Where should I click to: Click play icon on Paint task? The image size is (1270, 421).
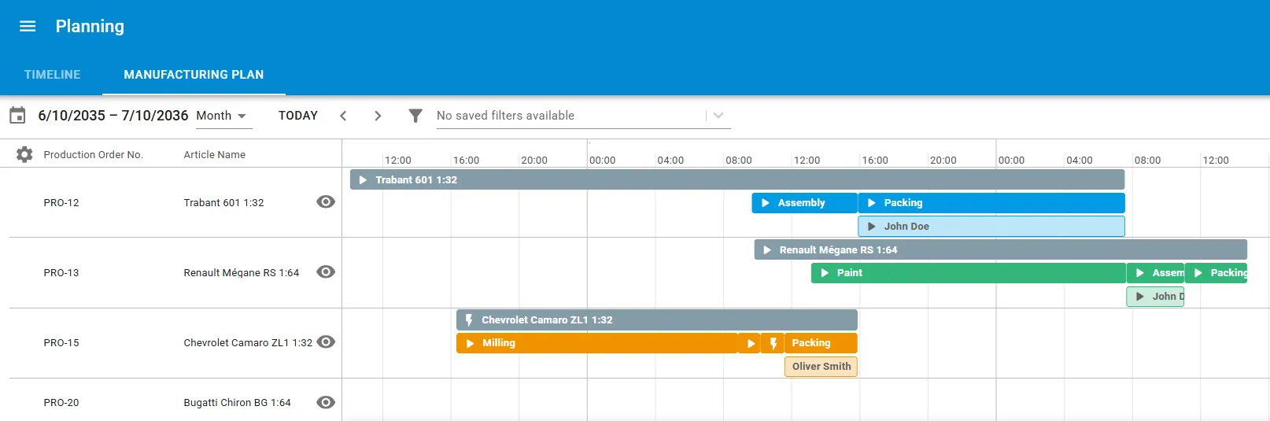tap(825, 273)
